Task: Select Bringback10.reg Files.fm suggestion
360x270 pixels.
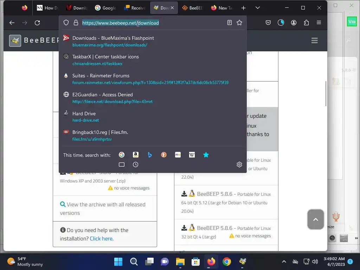Action: point(153,135)
